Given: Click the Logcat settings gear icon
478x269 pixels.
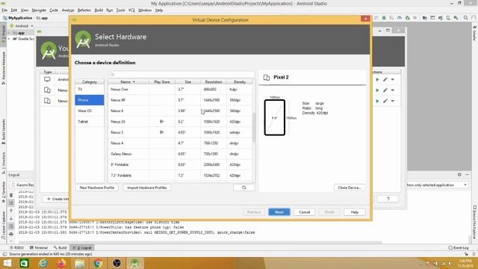Looking at the screenshot, I should [x=459, y=174].
